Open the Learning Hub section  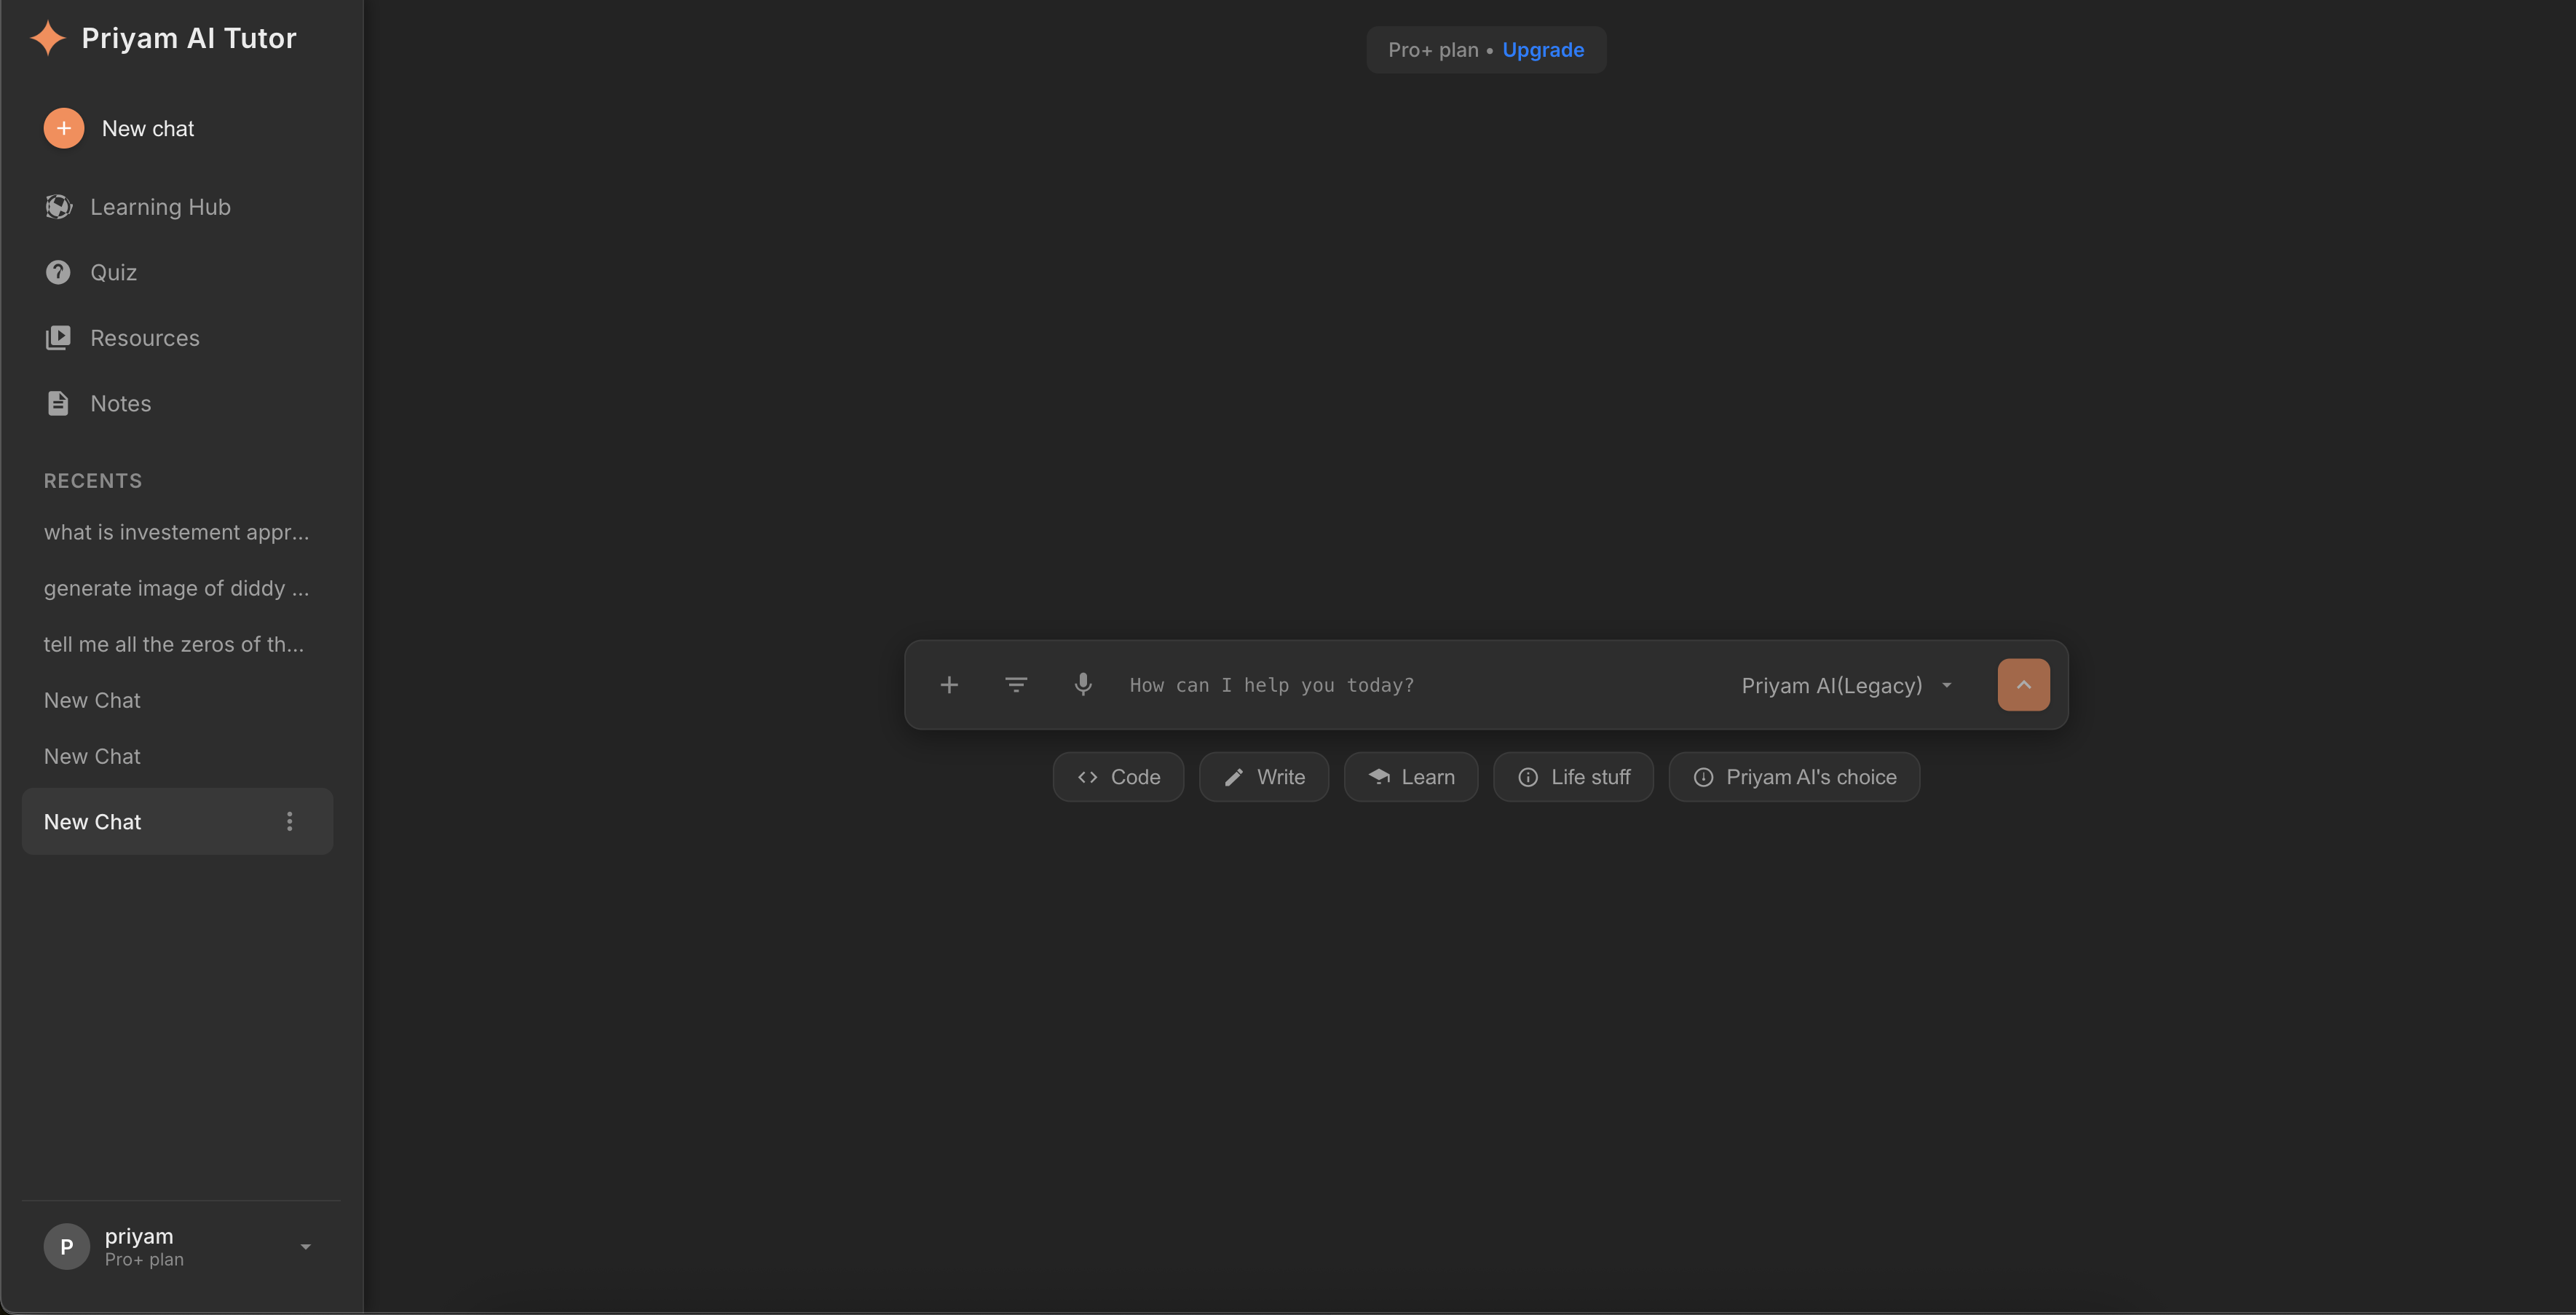coord(160,207)
